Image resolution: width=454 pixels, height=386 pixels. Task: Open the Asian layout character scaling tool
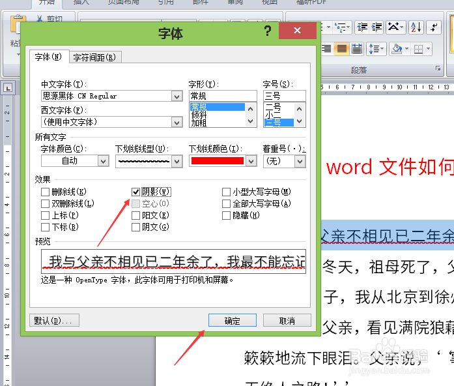point(393,27)
